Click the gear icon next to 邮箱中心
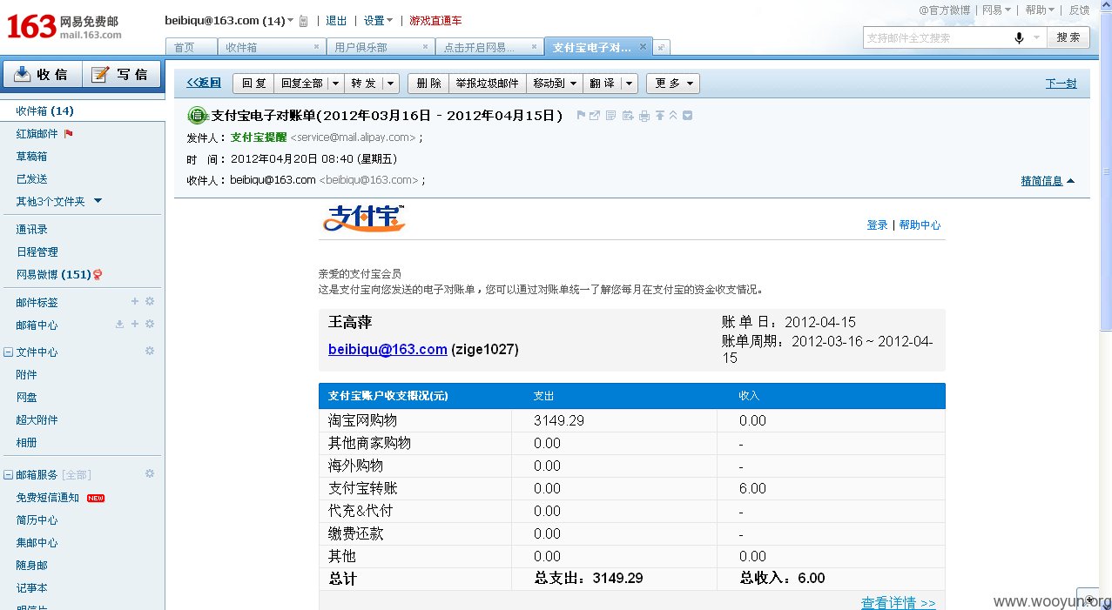This screenshot has width=1112, height=610. click(150, 324)
